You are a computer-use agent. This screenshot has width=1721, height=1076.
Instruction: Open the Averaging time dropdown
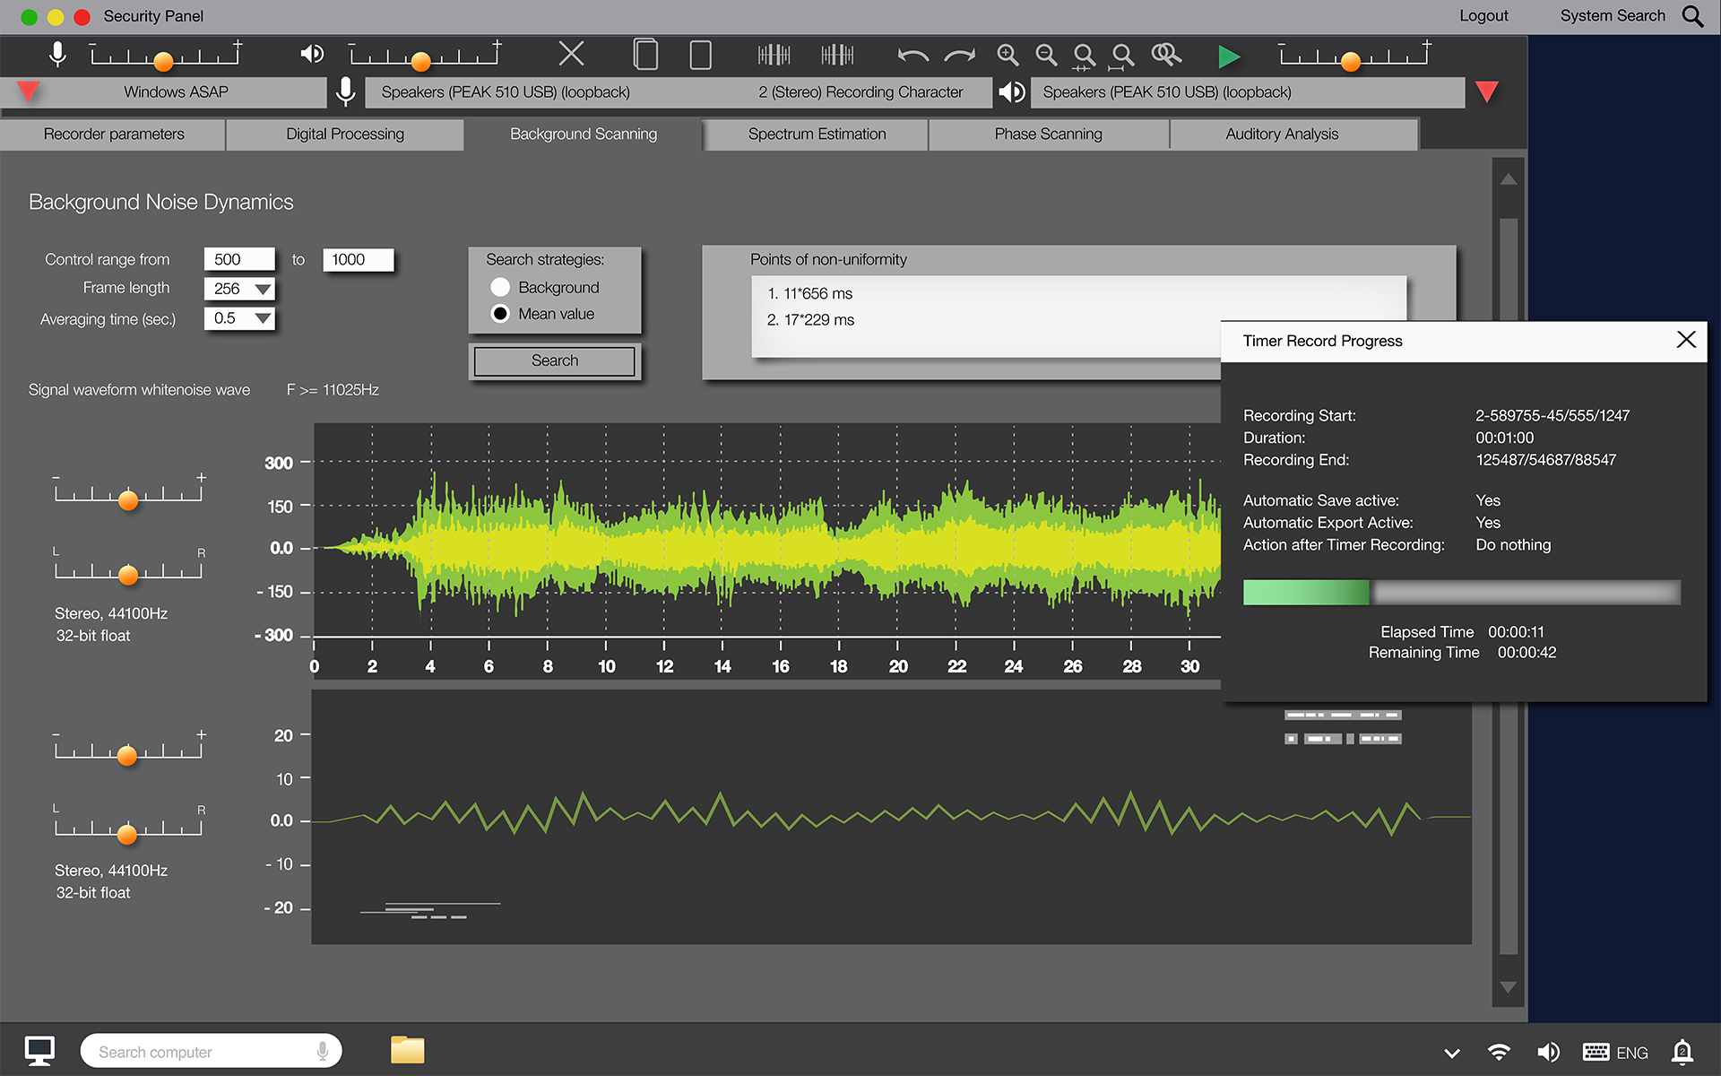pos(263,318)
